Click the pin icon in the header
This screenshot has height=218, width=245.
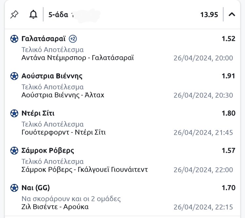[x=14, y=14]
